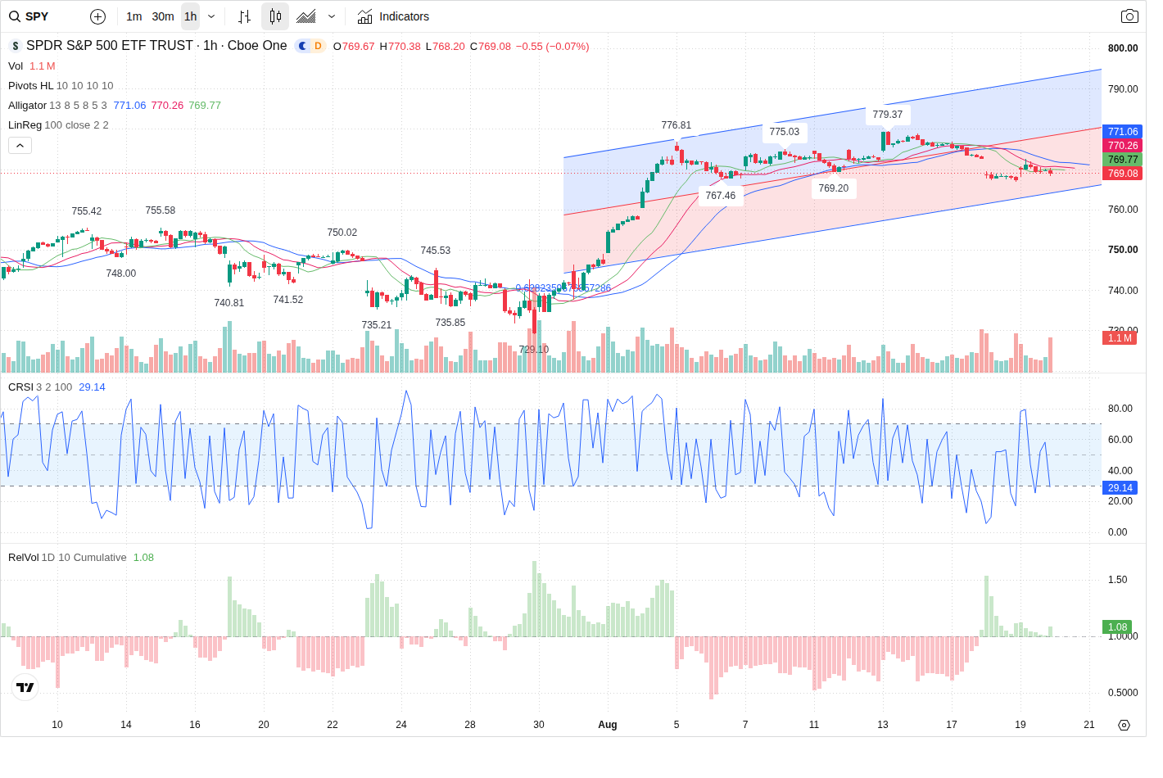Select the candlestick chart style icon
Screen dimensions: 1163x778
coord(275,16)
